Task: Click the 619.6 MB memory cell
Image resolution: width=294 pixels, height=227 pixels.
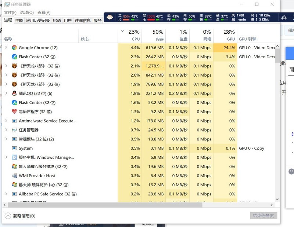Action: point(154,48)
